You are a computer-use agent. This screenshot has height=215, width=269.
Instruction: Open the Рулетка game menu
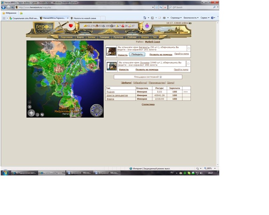(x=118, y=37)
